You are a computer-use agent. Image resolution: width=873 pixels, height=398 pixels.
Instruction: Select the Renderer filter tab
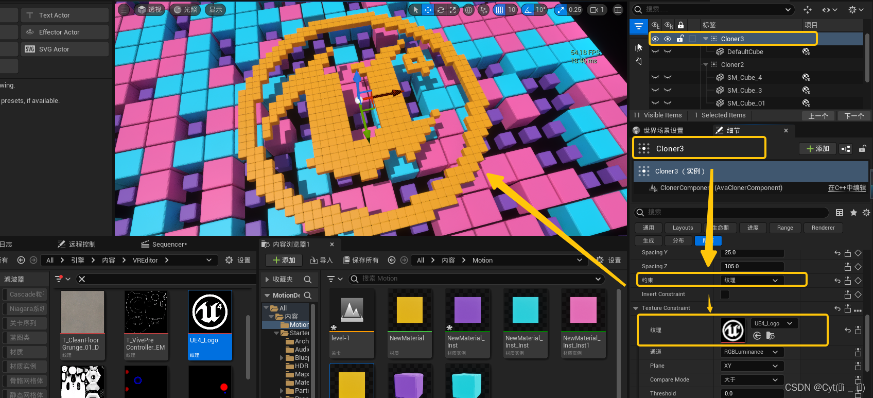click(x=823, y=228)
